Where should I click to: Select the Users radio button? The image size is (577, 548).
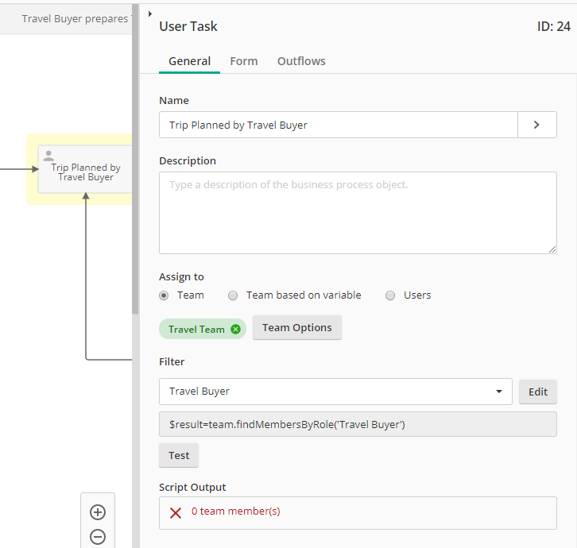pyautogui.click(x=390, y=295)
